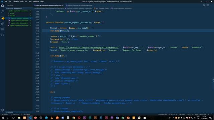Viewport: 214px width, 120px height.
Task: Open Windows taskbar search
Action: 8,118
